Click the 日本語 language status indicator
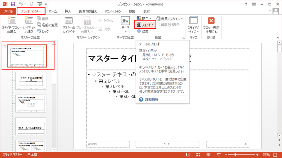This screenshot has width=282, height=158. pos(32,155)
